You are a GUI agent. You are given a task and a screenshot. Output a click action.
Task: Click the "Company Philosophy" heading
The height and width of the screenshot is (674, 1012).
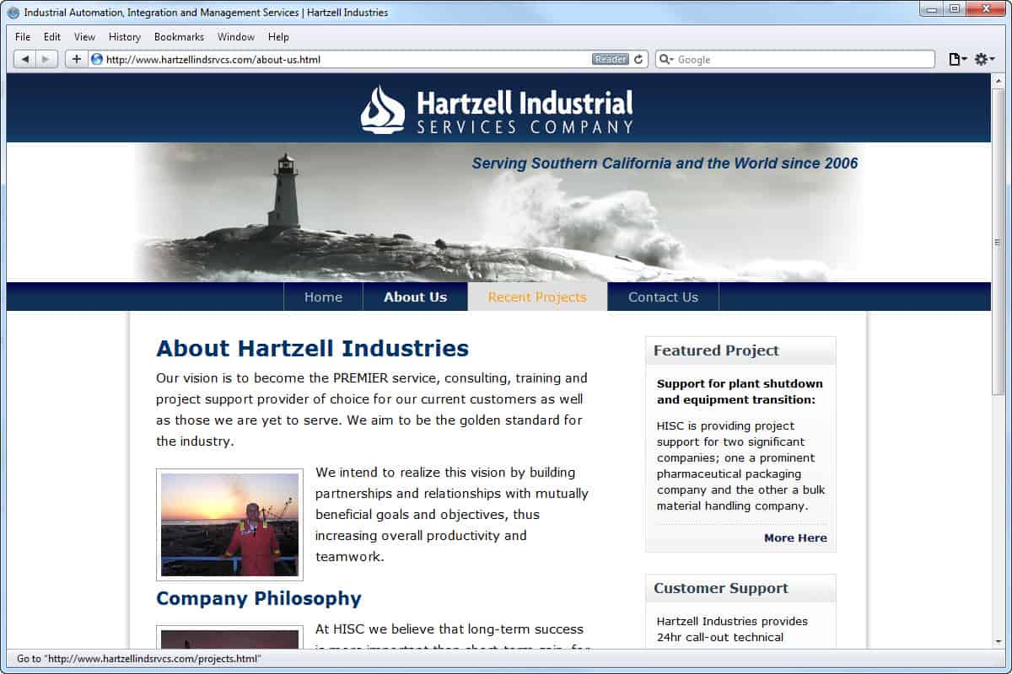[x=259, y=598]
